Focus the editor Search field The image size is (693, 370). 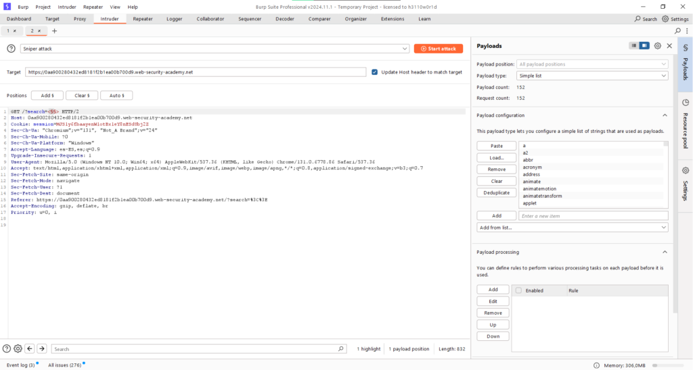coord(199,349)
